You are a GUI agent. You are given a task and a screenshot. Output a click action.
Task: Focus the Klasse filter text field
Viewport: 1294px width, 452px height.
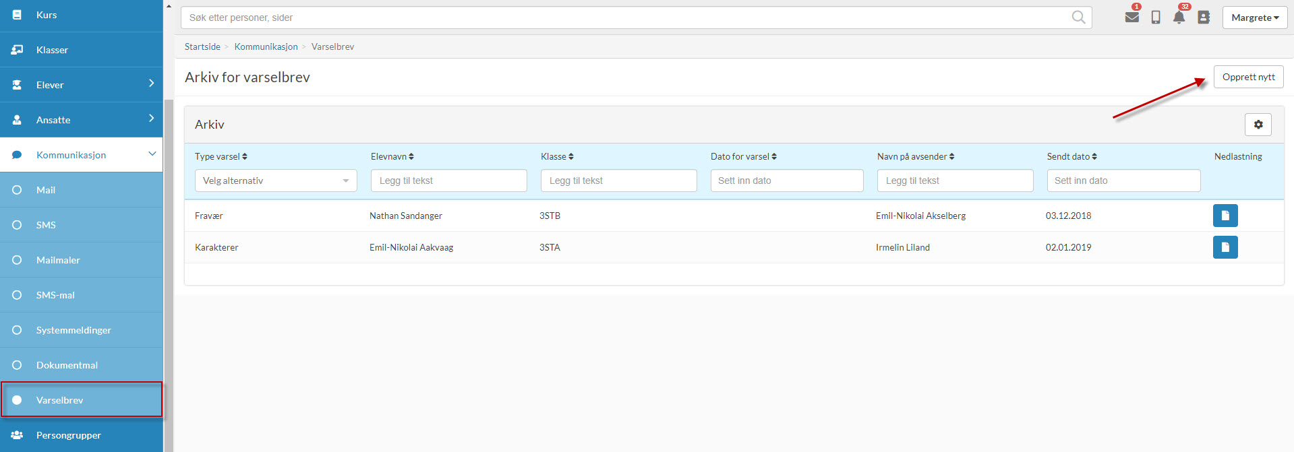(x=619, y=181)
